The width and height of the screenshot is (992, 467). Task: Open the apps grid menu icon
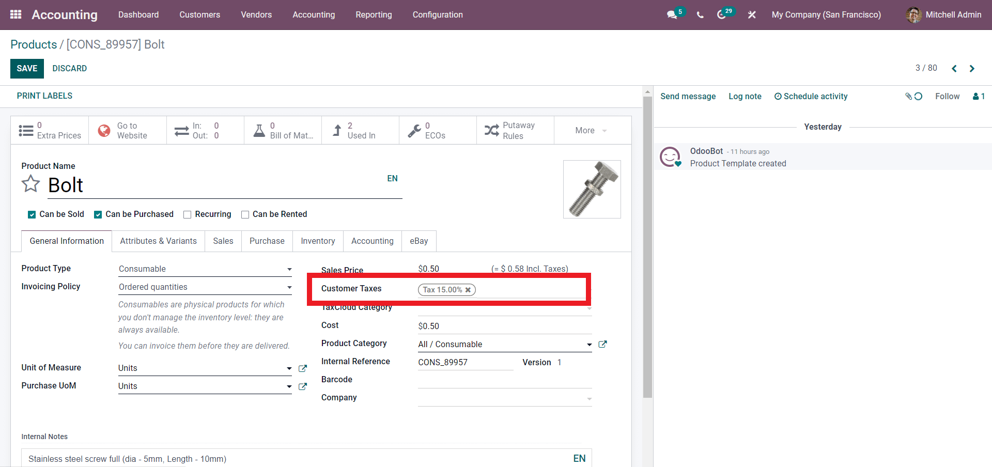pos(16,14)
